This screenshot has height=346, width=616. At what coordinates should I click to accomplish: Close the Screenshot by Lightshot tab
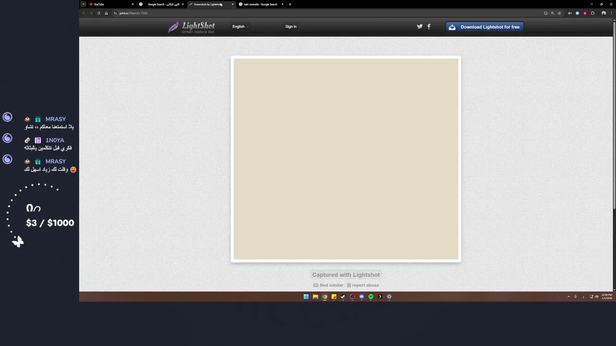click(232, 4)
